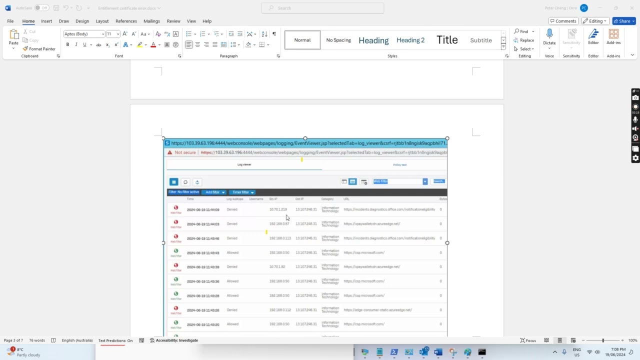
Task: Open the Change Case dropdown
Action: (144, 34)
